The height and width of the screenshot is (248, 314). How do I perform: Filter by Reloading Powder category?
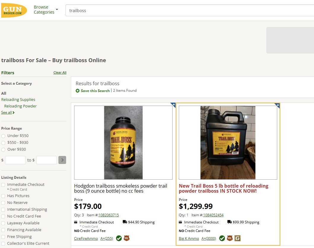20,106
